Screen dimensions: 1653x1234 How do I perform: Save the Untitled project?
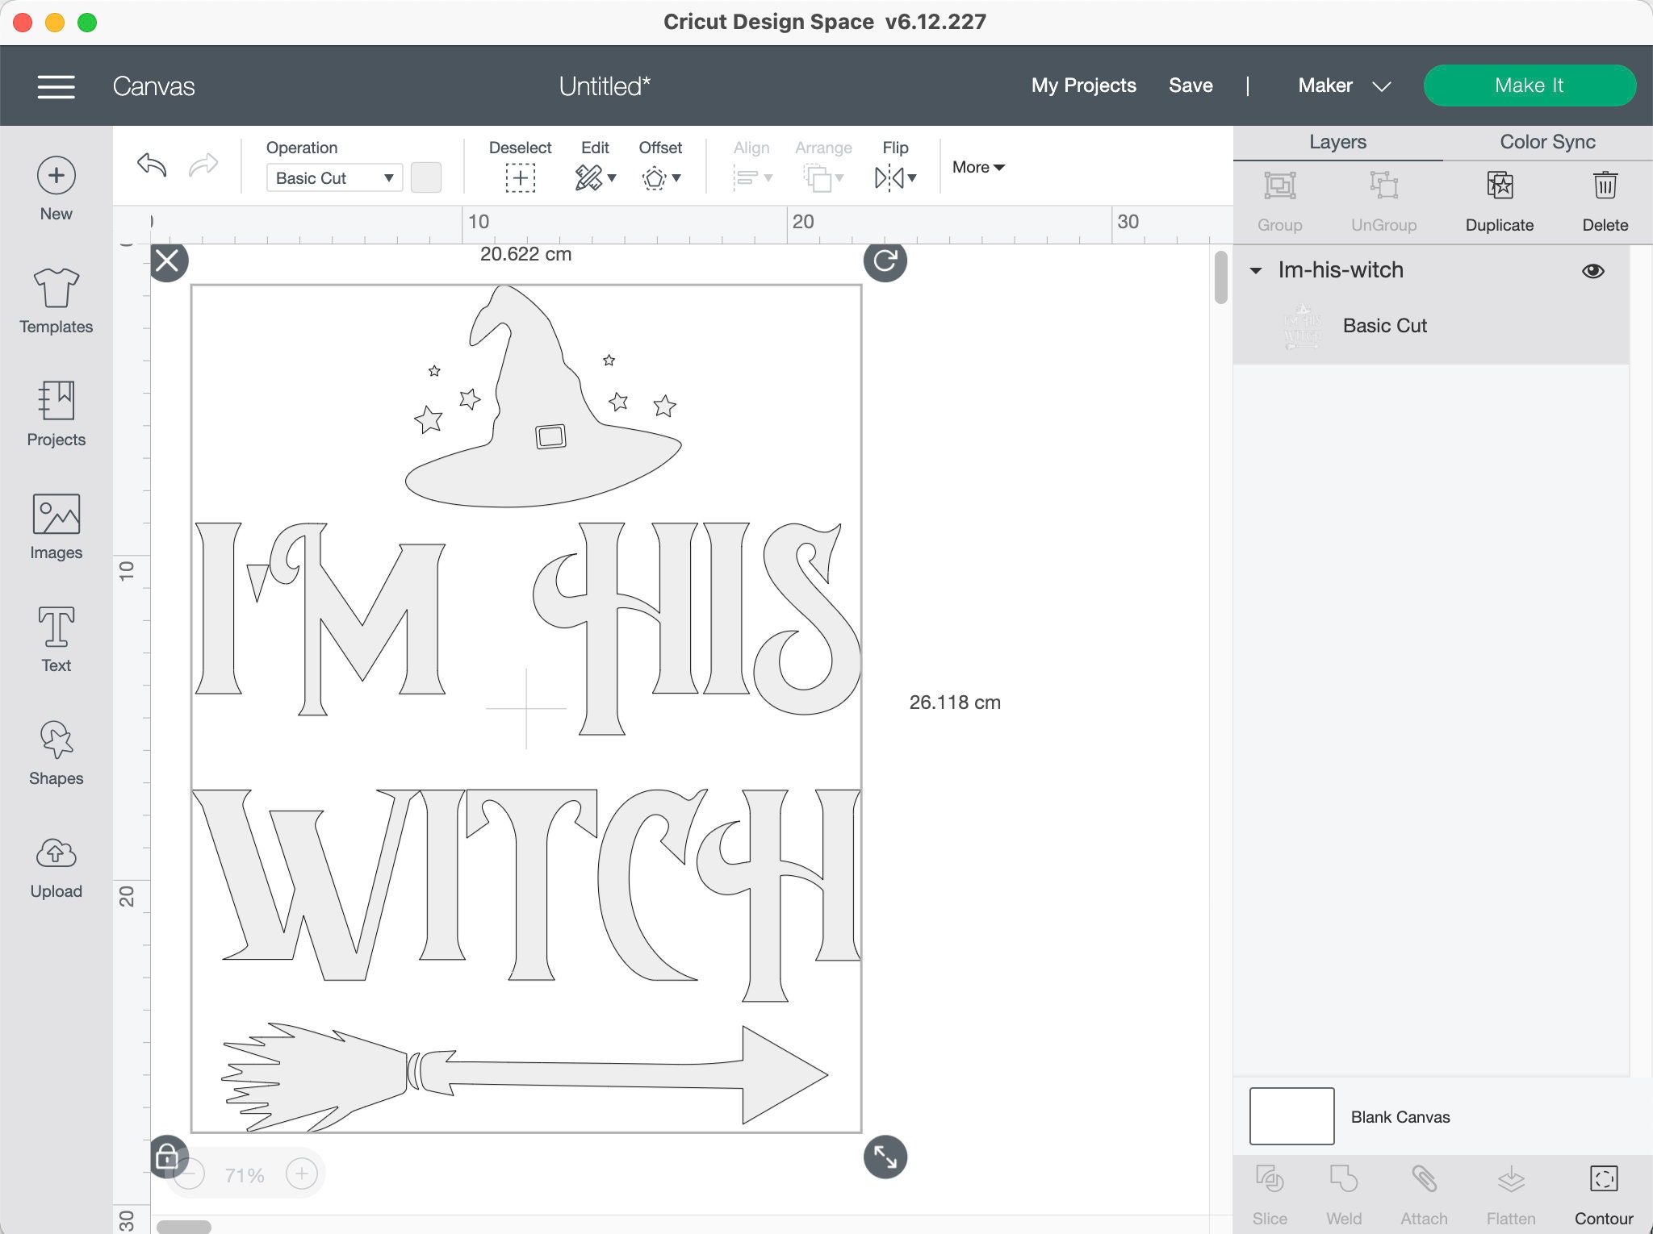point(1191,85)
